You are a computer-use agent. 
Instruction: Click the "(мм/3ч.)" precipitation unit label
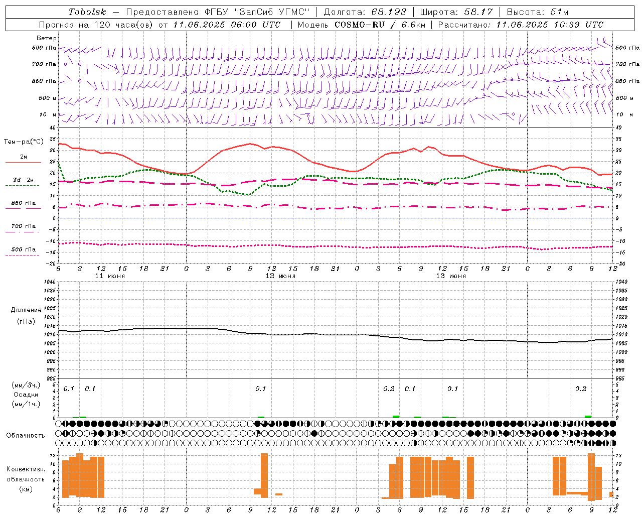[26, 385]
